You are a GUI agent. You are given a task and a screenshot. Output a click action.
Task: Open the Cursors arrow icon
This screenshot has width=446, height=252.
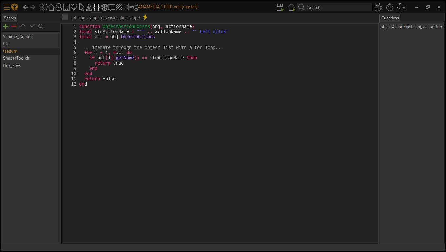click(x=82, y=7)
